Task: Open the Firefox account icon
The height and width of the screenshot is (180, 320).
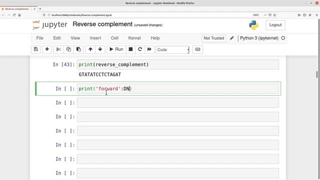Action: pos(310,15)
